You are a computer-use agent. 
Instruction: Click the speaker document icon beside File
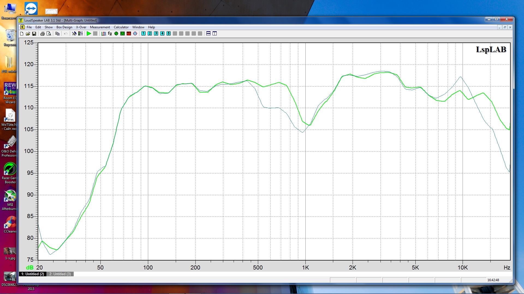click(x=23, y=27)
